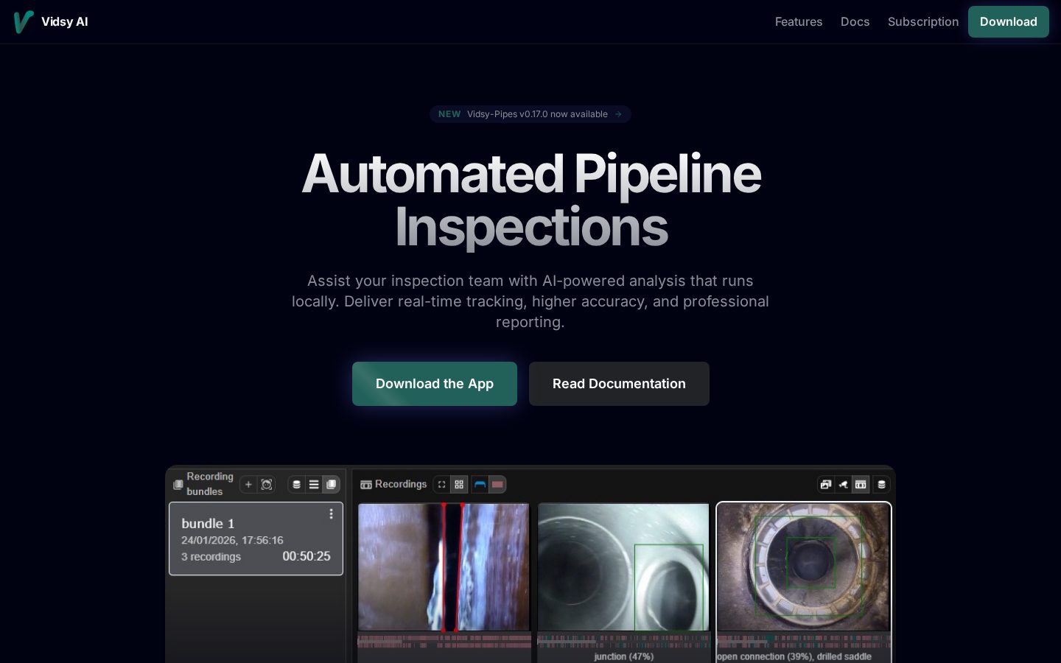Click the Recording bundles panel icon
This screenshot has height=663, width=1061.
click(x=178, y=485)
